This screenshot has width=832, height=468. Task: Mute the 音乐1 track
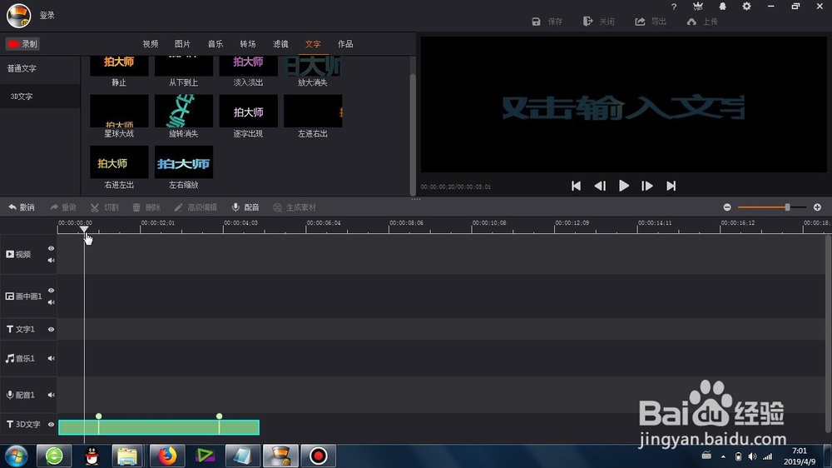tap(51, 359)
